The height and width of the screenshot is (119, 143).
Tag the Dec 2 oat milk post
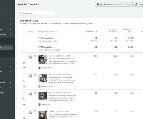click(24, 99)
